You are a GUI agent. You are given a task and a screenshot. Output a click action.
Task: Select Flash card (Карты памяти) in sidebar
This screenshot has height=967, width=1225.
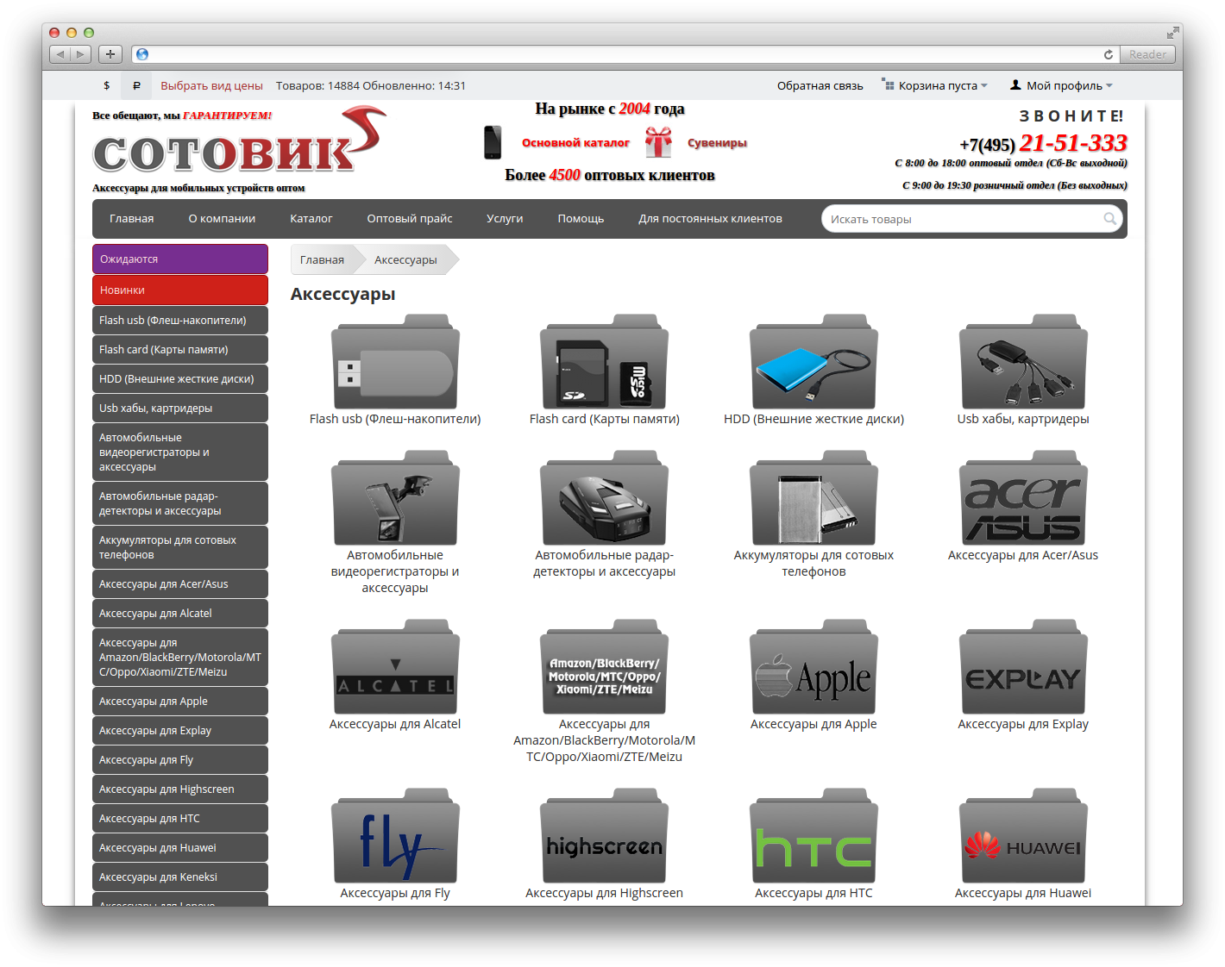180,349
